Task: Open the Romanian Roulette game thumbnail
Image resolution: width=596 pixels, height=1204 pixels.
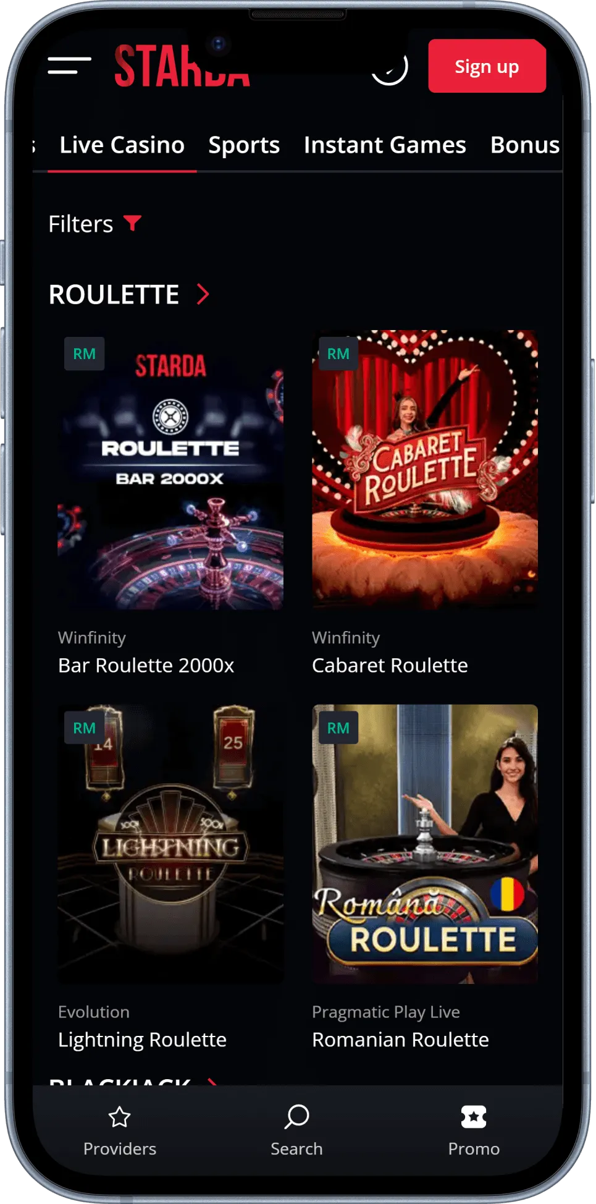Action: pos(425,844)
